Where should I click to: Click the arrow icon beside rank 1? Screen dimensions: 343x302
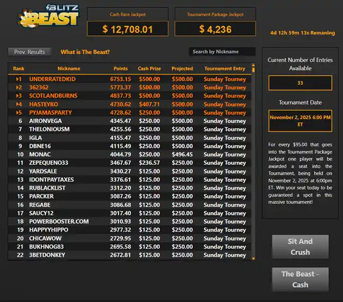(x=17, y=79)
